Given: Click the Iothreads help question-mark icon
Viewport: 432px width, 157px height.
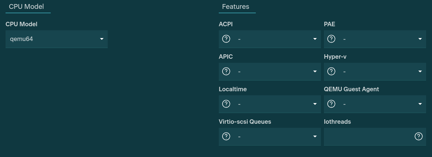Looking at the screenshot, I should tap(419, 136).
